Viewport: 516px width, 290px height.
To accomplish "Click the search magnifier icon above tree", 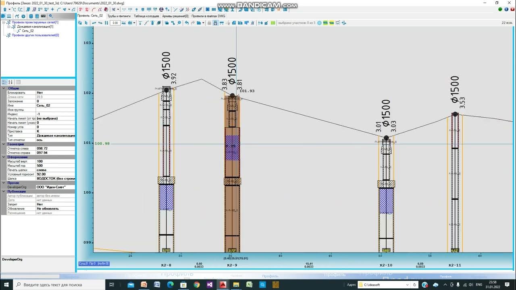I will (x=51, y=16).
